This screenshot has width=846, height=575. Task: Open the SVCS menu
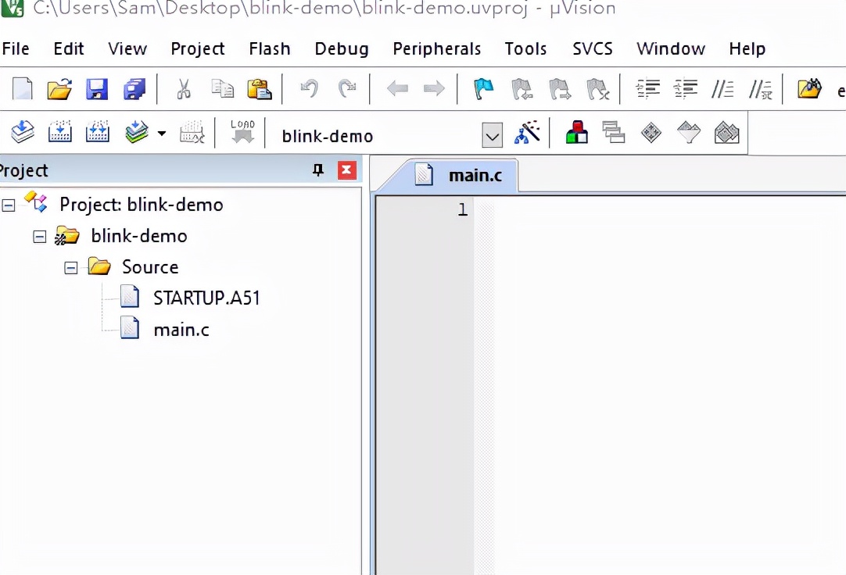(x=593, y=49)
